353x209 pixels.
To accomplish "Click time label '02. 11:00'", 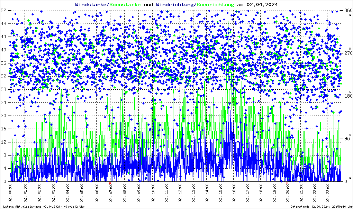I will tap(166, 193).
